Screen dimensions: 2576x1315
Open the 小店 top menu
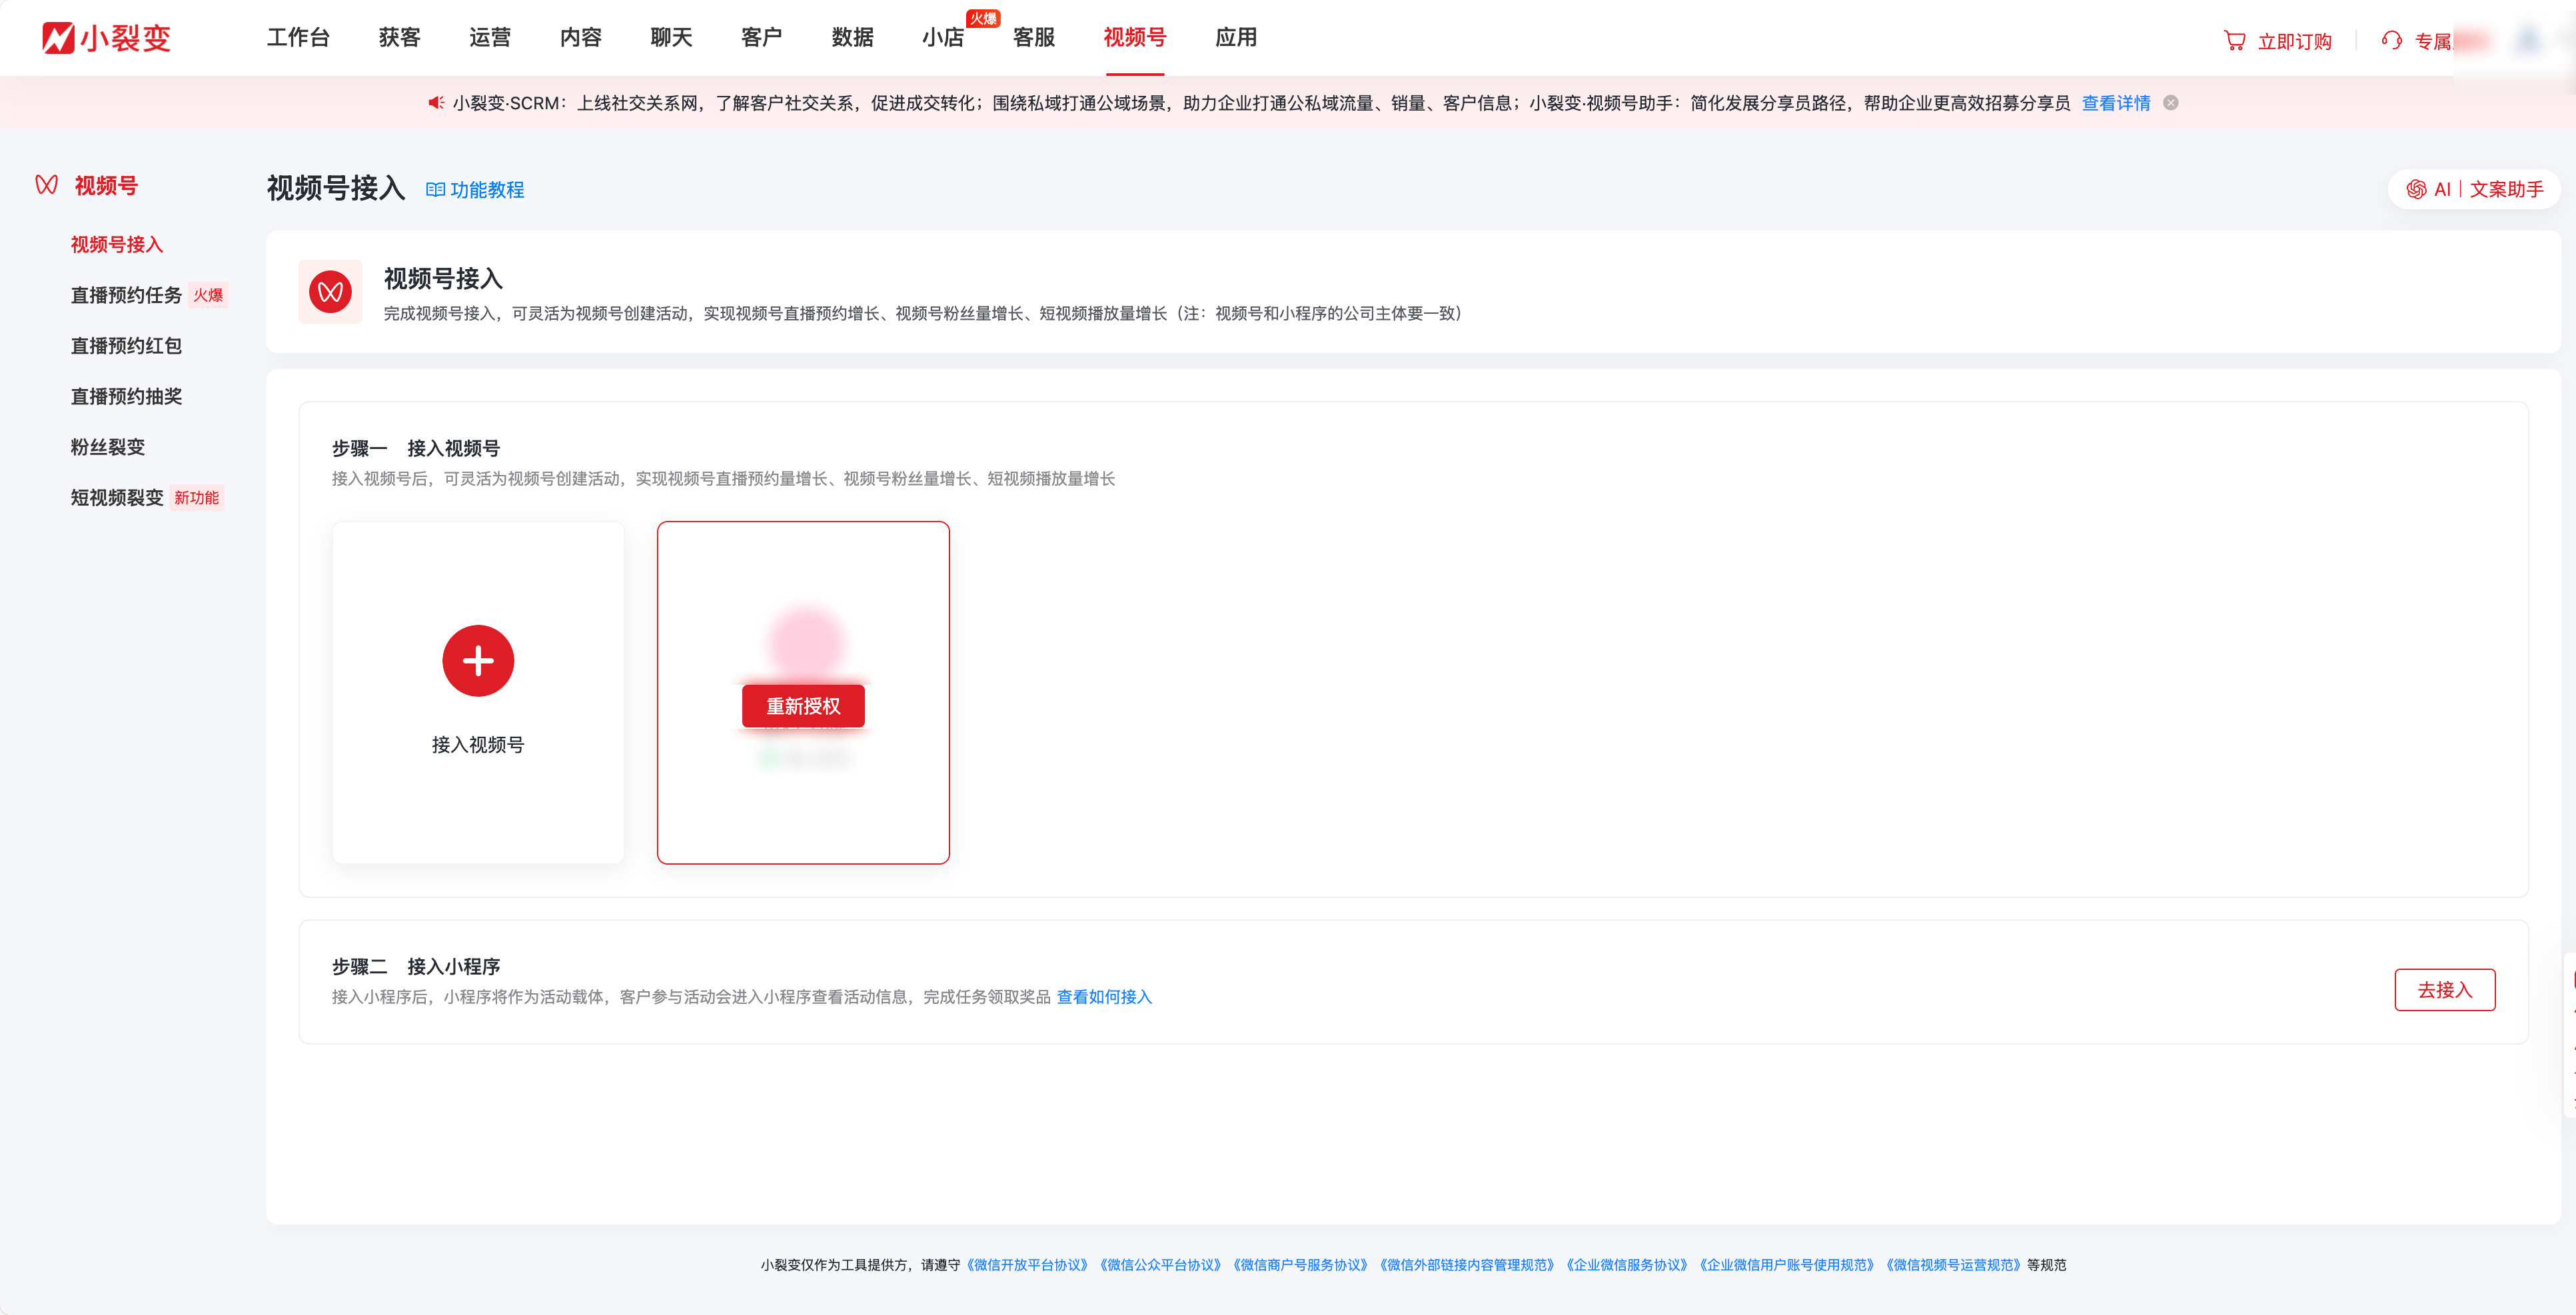[x=942, y=38]
